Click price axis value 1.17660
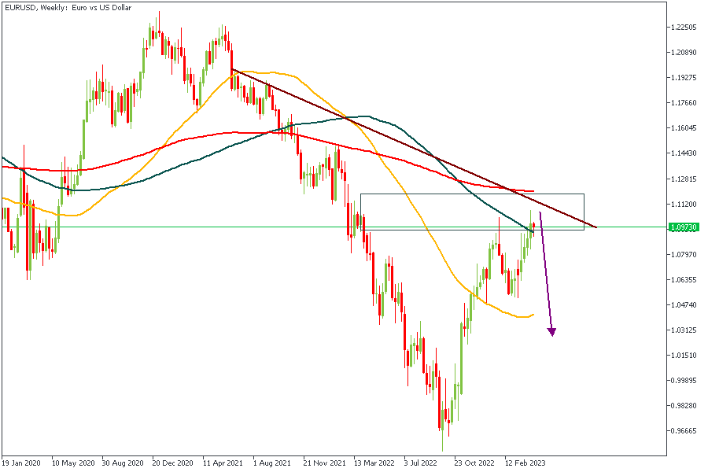The width and height of the screenshot is (708, 472). (683, 103)
